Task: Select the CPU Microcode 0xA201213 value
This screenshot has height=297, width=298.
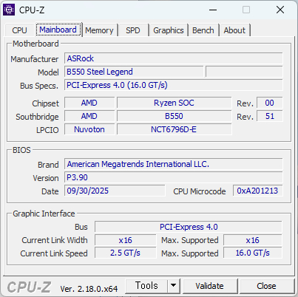Action: (x=257, y=191)
